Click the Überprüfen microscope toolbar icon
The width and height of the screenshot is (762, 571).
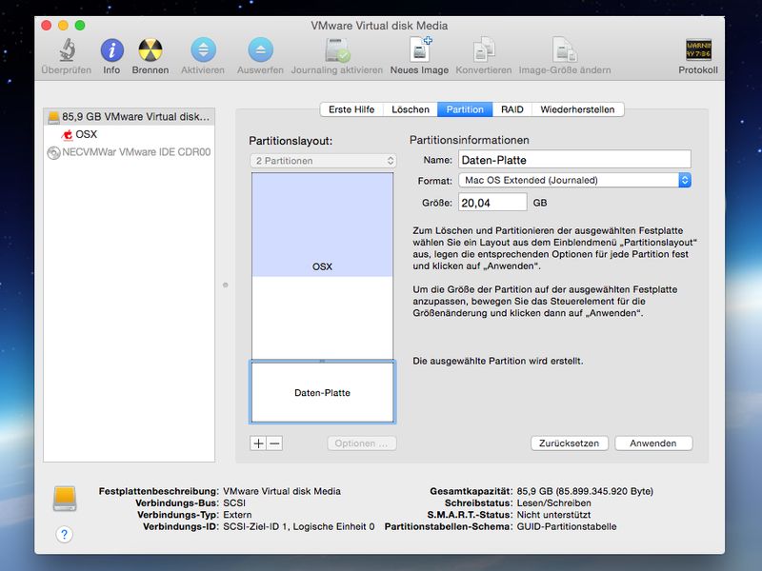[x=67, y=50]
